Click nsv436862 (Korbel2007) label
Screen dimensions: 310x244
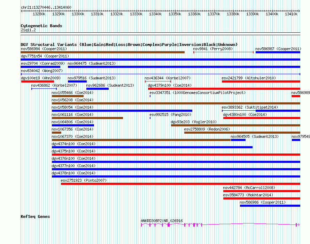[x=54, y=85]
